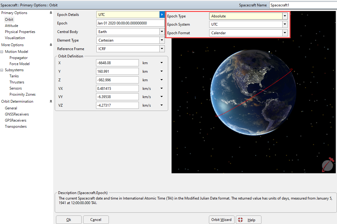The width and height of the screenshot is (337, 224).
Task: Open GPSReceivers page
Action: pos(16,120)
